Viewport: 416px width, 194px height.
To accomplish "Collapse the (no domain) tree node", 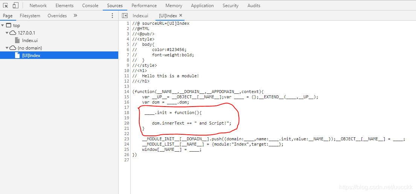I will (7, 48).
